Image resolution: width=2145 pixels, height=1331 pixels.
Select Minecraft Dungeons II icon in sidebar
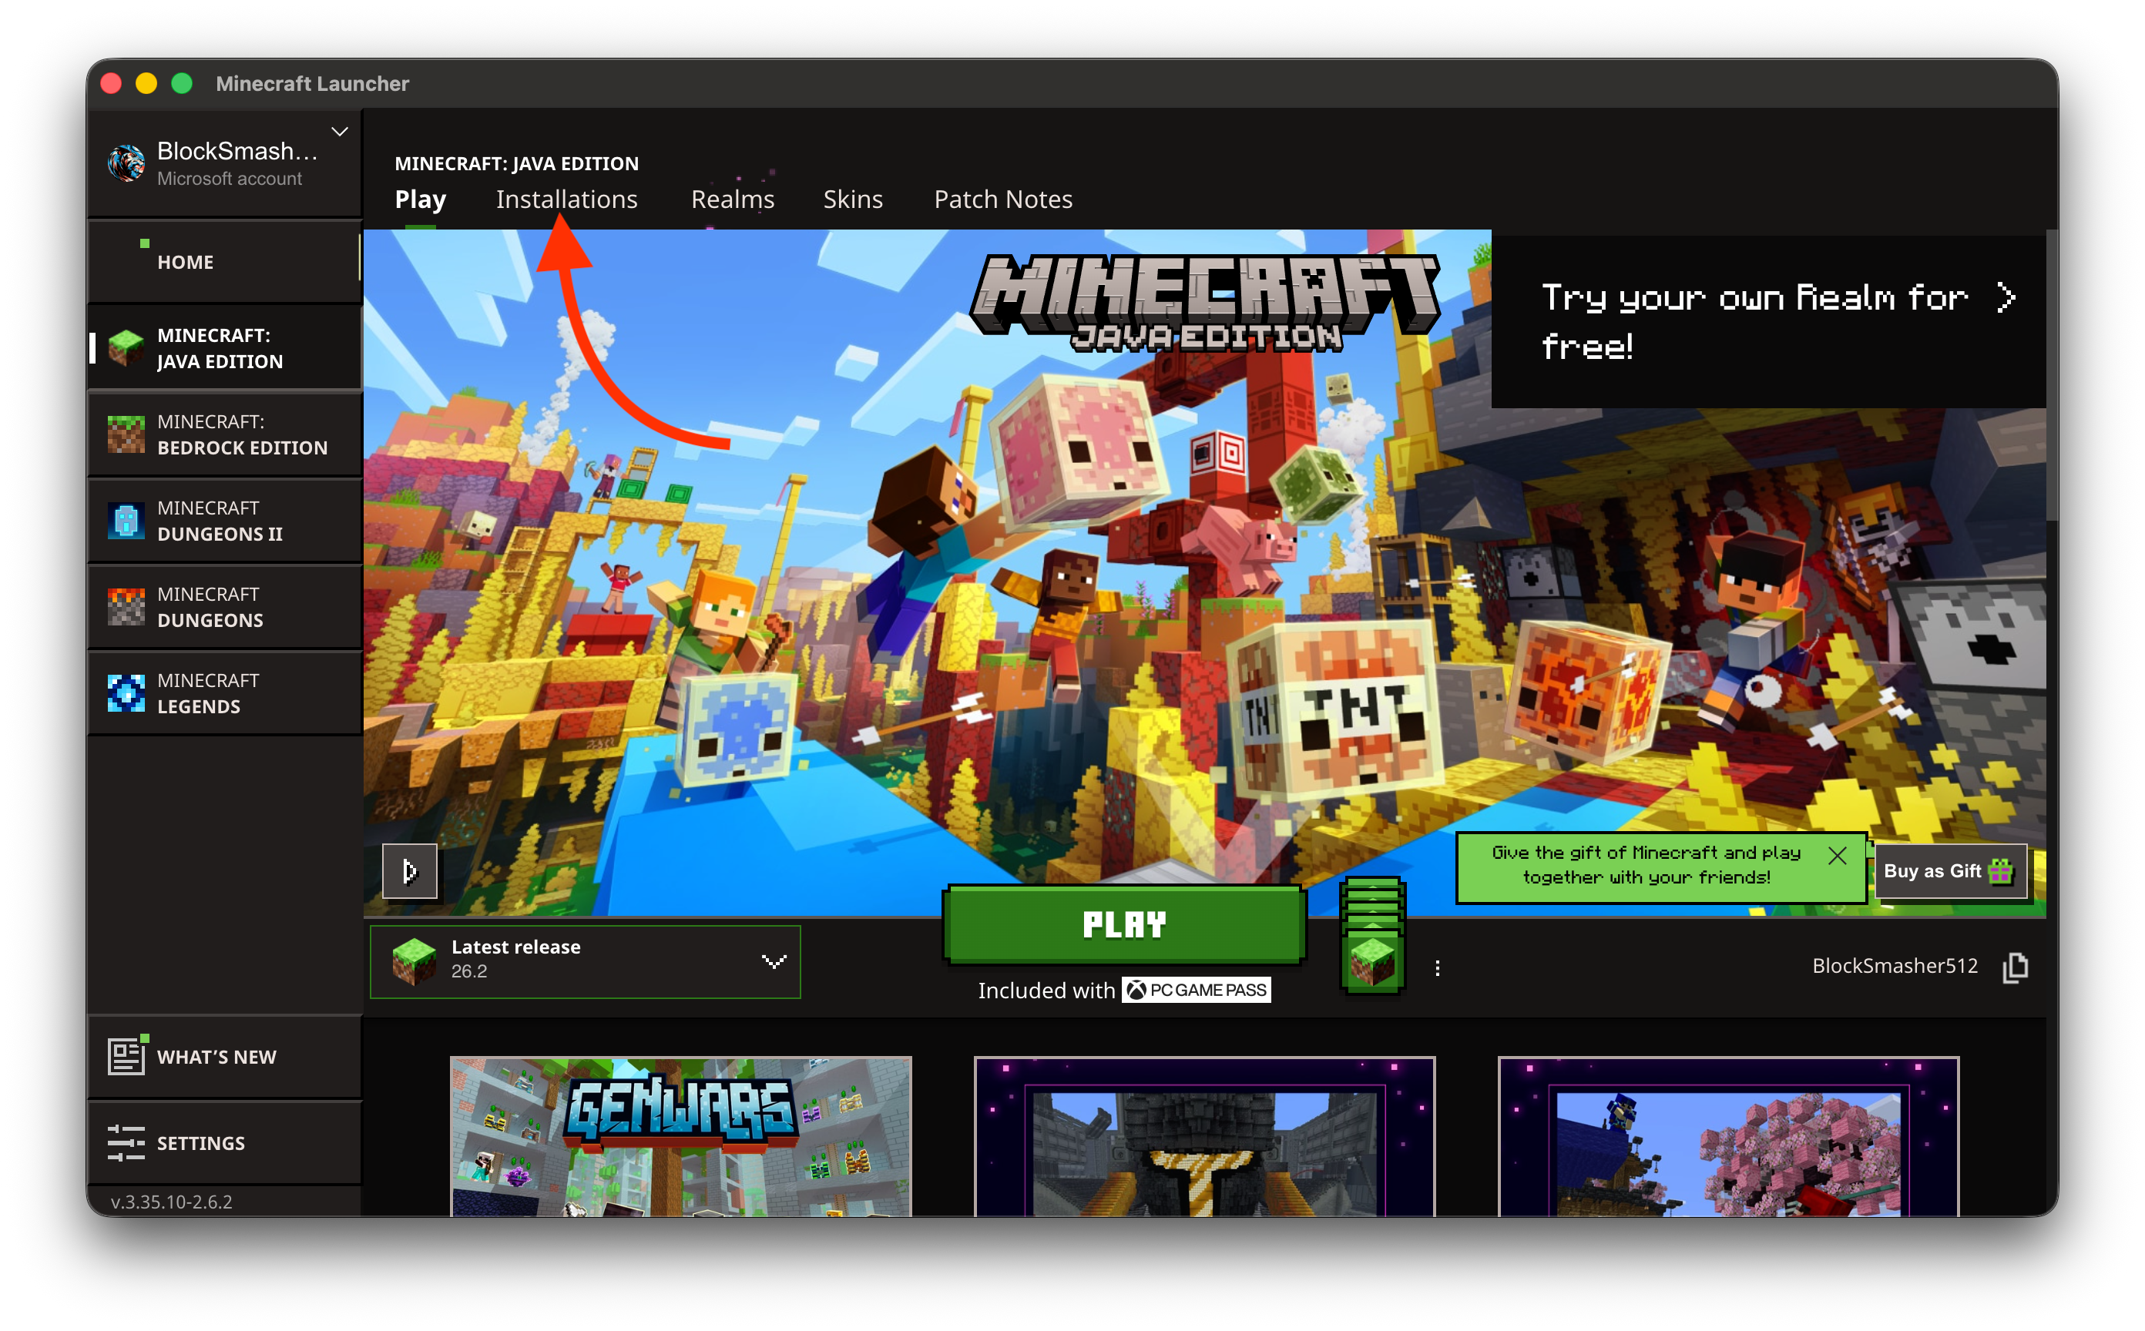click(126, 520)
